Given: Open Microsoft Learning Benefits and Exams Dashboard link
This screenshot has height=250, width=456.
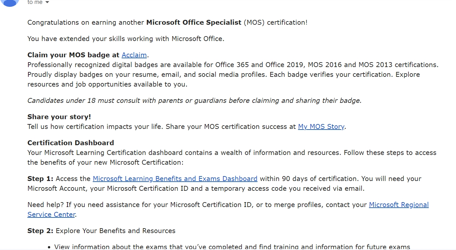Looking at the screenshot, I should 175,179.
